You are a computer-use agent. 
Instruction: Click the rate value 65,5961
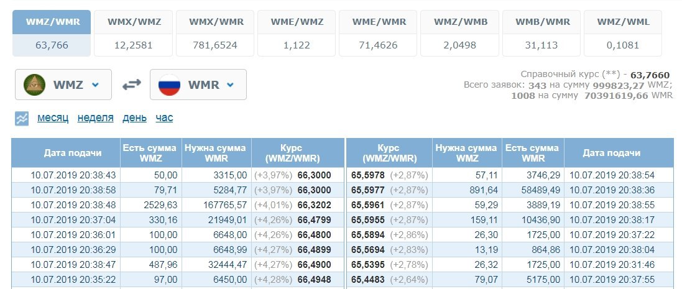click(x=368, y=205)
